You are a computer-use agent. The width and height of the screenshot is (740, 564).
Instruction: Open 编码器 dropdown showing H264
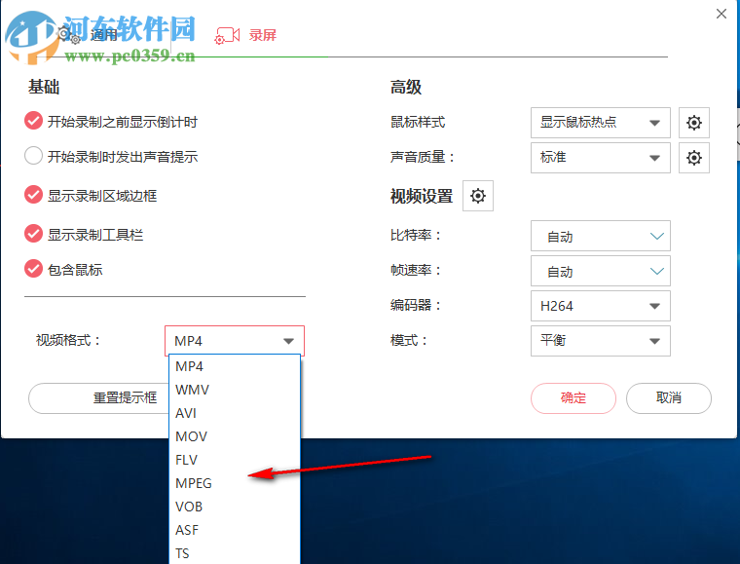[x=601, y=306]
